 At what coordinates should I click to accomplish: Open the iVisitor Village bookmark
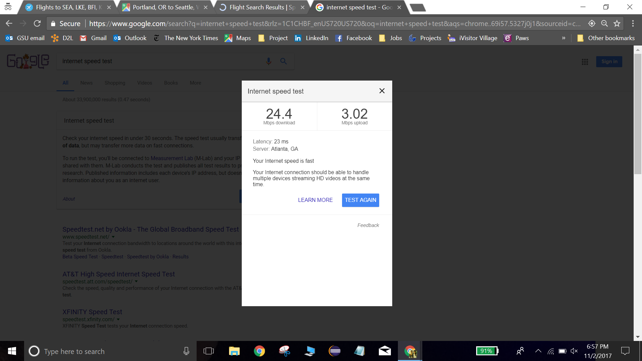(472, 38)
